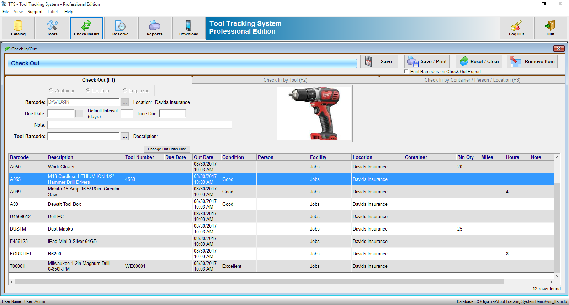Click the horizontal scrollbar right arrow
Viewport: 569px width, 305px height.
551,282
